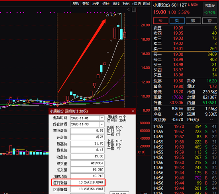Click the 周期数 21个 statistic
219x194 pixels.
[x=117, y=117]
